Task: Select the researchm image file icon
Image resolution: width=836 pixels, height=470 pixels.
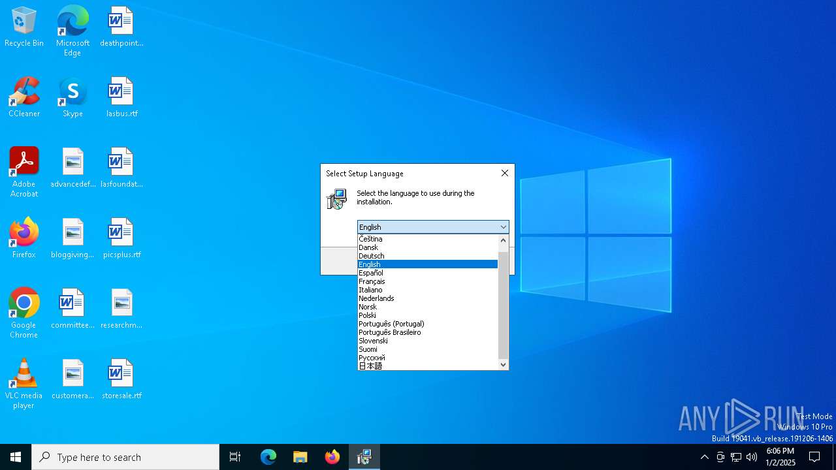Action: click(121, 309)
